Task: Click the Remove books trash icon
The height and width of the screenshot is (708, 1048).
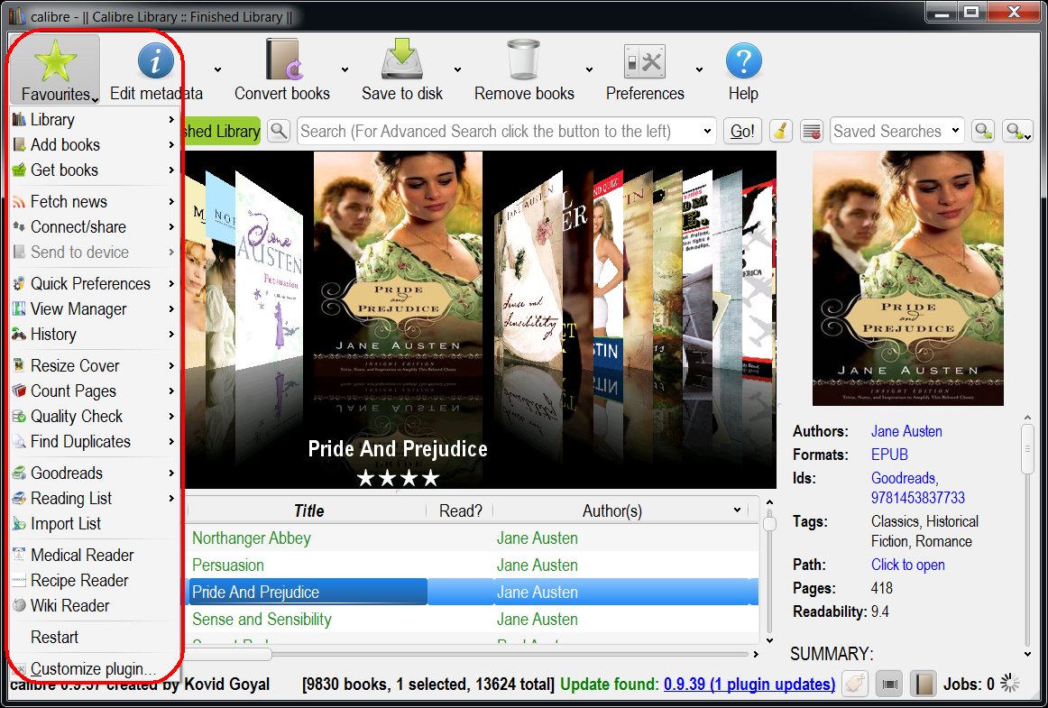Action: pos(523,60)
